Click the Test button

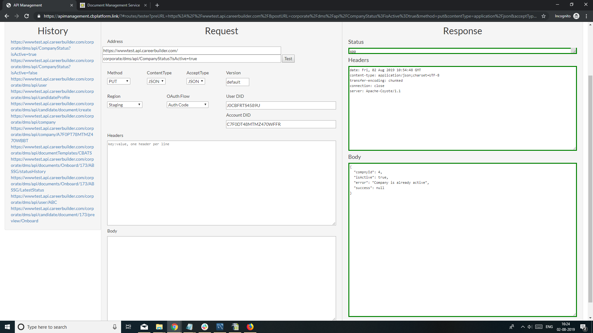point(288,59)
